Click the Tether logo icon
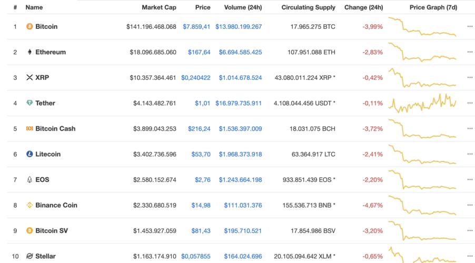Screen dimensions: 475x263 29,103
